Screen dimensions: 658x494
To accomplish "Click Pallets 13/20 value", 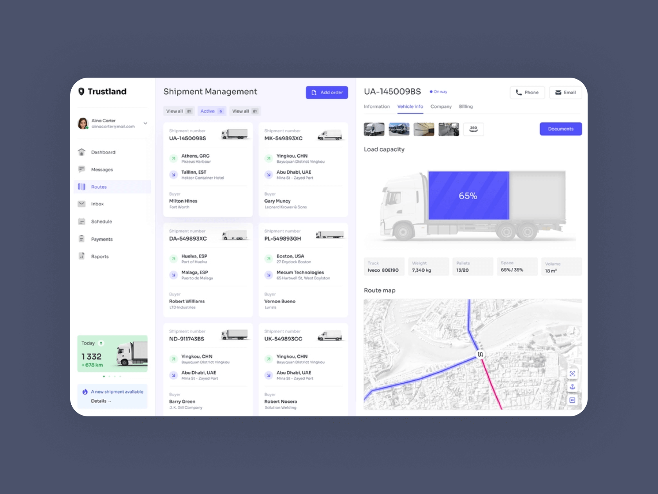I will (x=463, y=271).
